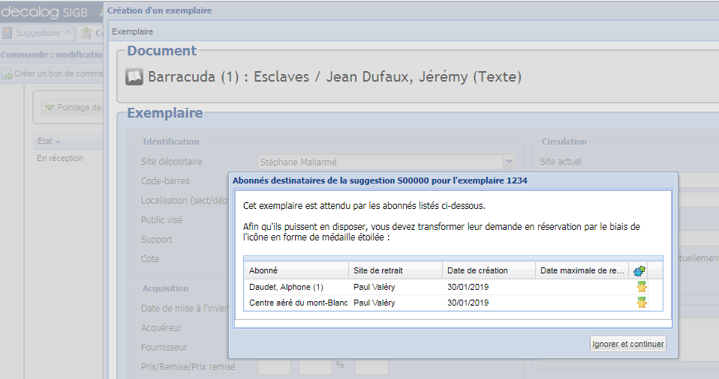Sort by the Abonné column header

tap(296, 270)
